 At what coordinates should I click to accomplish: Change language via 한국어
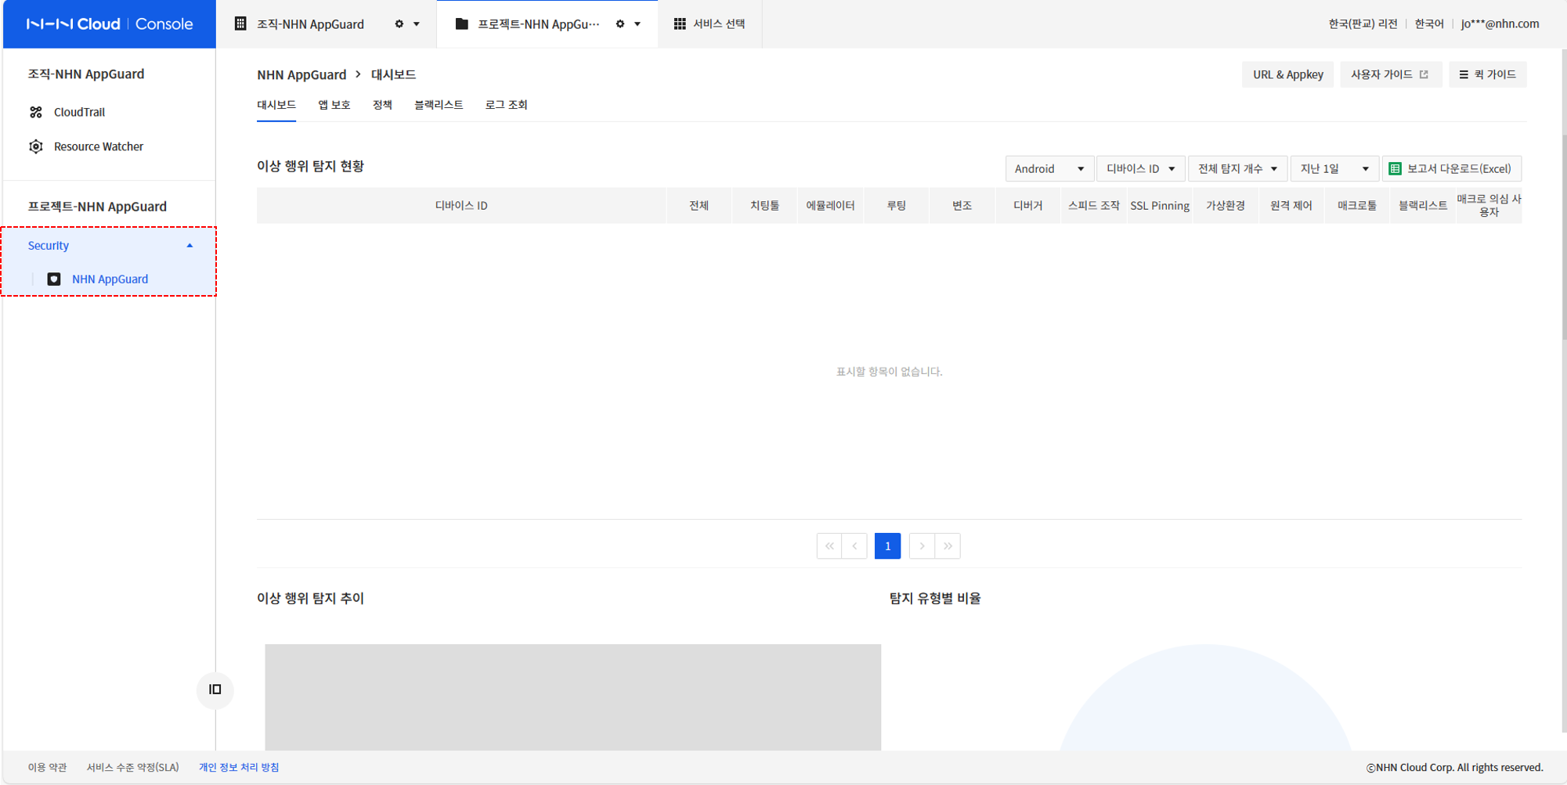click(x=1429, y=23)
